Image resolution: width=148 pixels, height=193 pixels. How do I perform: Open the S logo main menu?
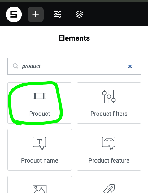click(x=14, y=14)
